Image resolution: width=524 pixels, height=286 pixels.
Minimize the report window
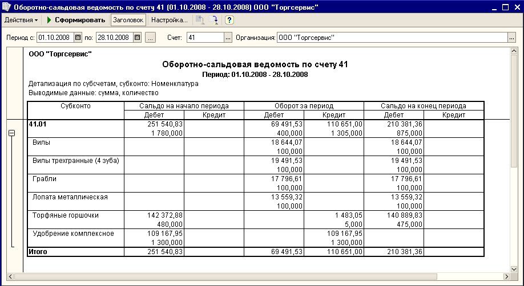[495, 7]
